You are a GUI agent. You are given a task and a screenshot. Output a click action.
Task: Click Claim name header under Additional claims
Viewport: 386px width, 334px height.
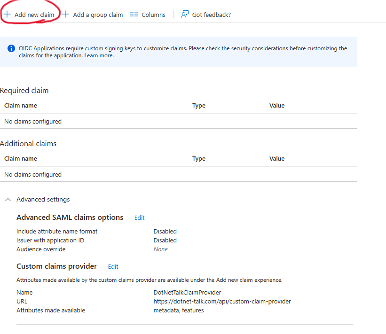(x=21, y=159)
